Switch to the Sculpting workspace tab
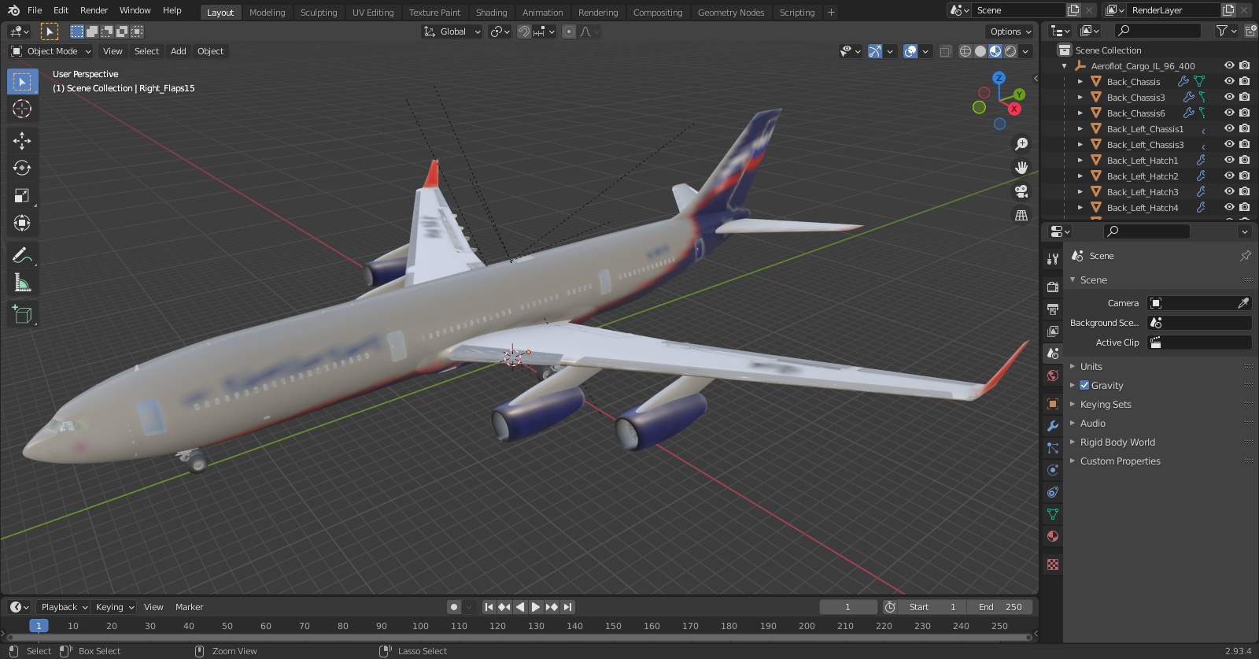1259x659 pixels. click(319, 12)
